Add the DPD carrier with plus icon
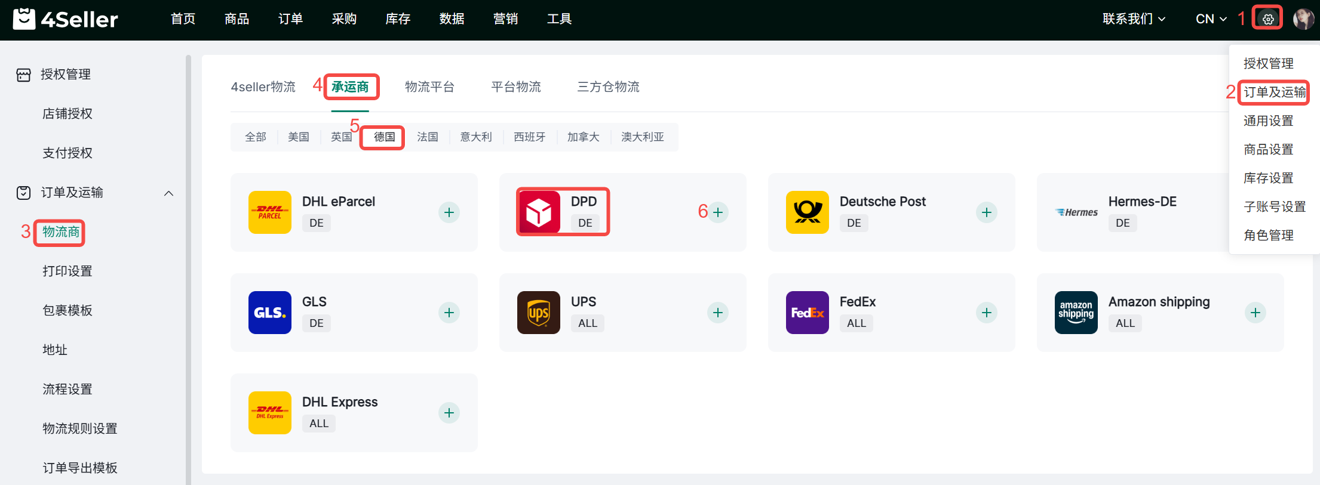Viewport: 1320px width, 485px height. click(x=718, y=212)
